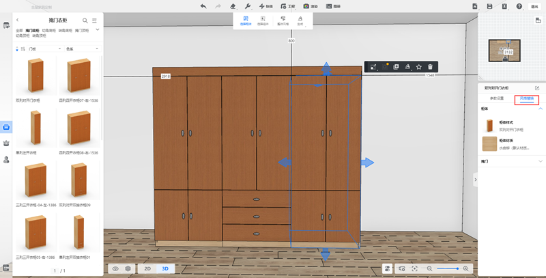
Task: Click the zoom slider at bottom right
Action: point(448,269)
